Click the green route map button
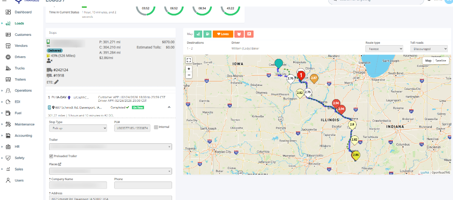 click(198, 34)
